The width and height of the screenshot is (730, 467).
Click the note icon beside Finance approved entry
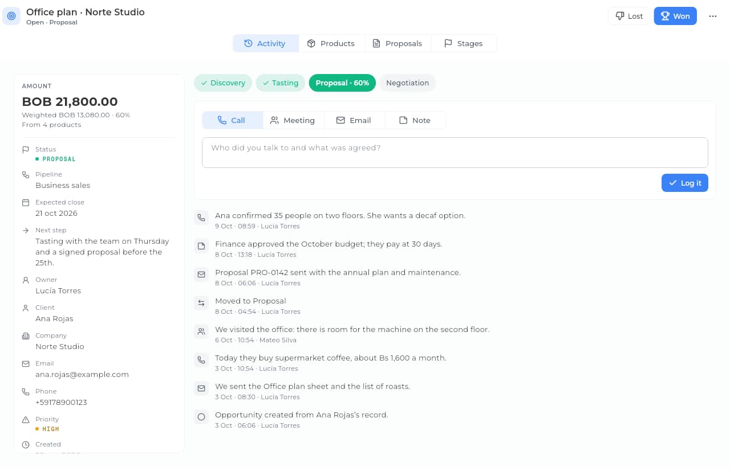point(201,246)
